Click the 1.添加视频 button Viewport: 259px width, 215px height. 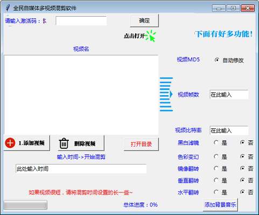[26, 143]
